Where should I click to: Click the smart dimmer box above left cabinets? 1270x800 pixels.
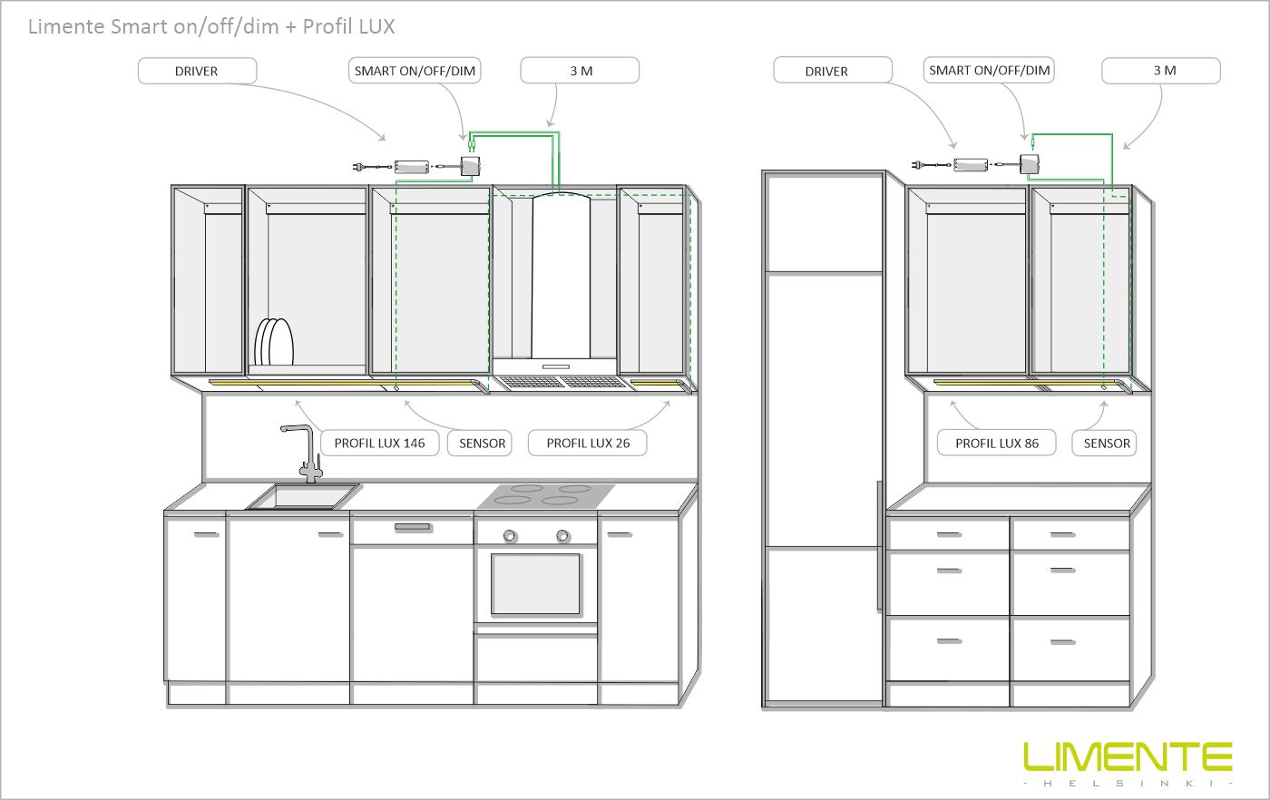pyautogui.click(x=472, y=166)
